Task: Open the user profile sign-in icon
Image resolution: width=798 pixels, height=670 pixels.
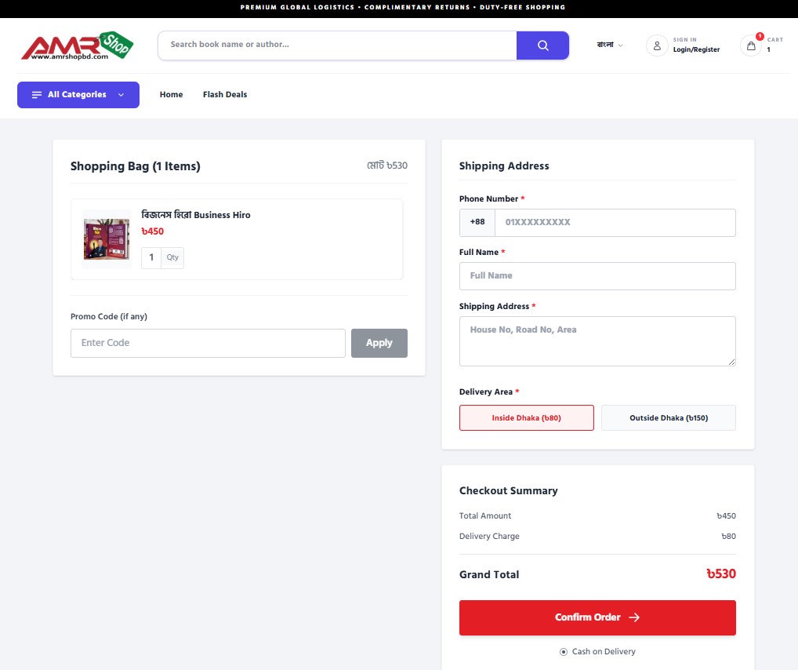Action: coord(657,46)
